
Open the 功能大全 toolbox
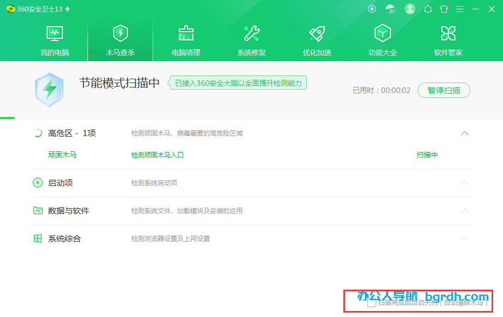click(x=382, y=38)
